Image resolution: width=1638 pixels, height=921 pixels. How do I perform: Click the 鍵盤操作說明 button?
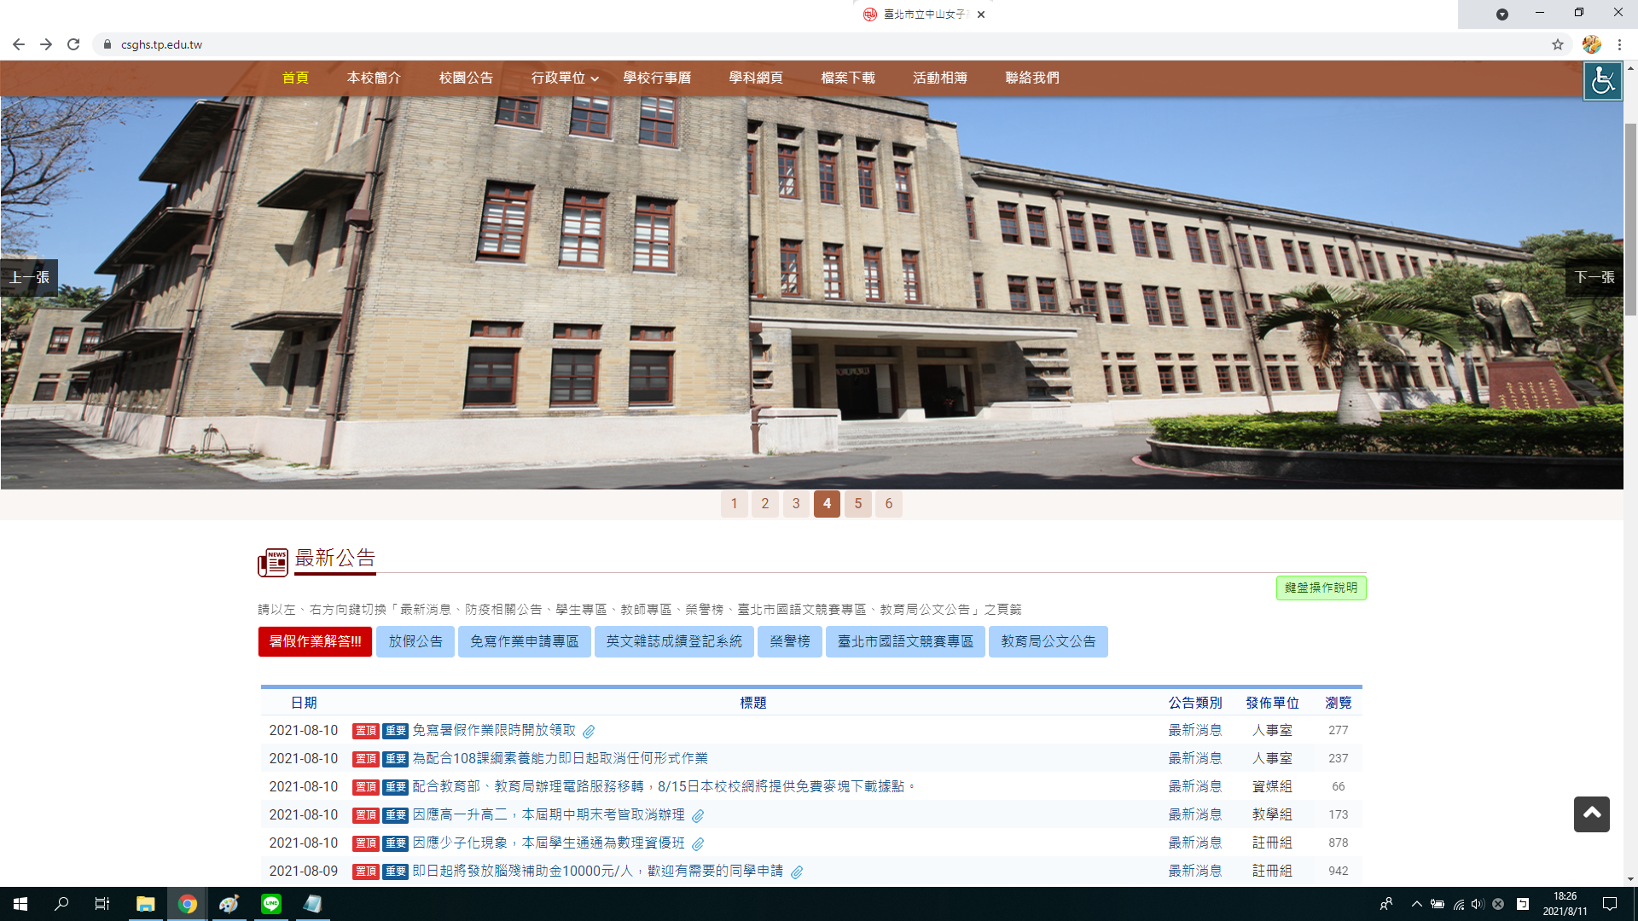coord(1321,588)
